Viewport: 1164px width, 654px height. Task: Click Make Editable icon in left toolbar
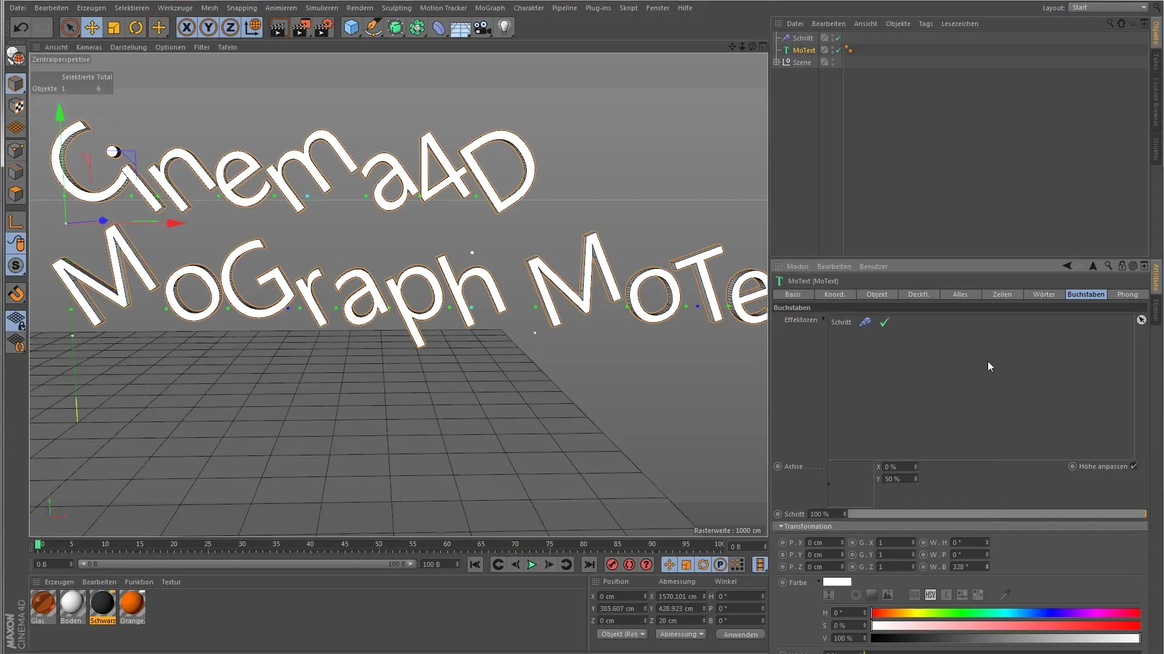coord(16,56)
